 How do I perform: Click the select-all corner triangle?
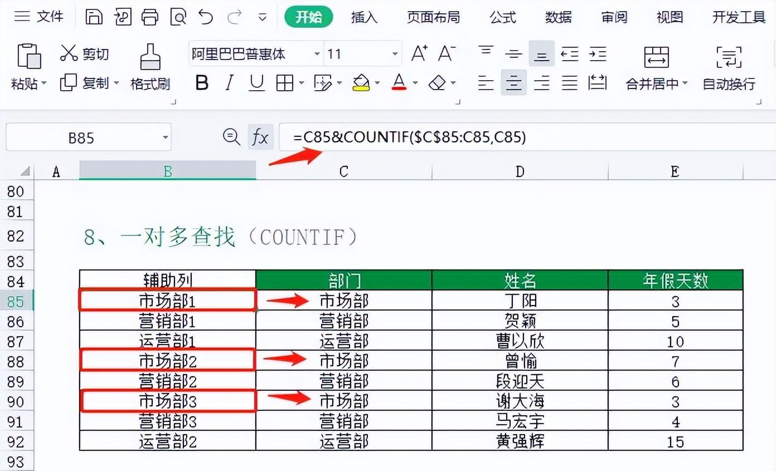(25, 171)
